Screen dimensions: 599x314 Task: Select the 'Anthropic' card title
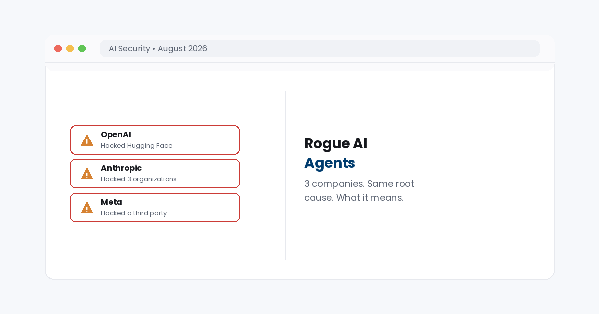(121, 168)
